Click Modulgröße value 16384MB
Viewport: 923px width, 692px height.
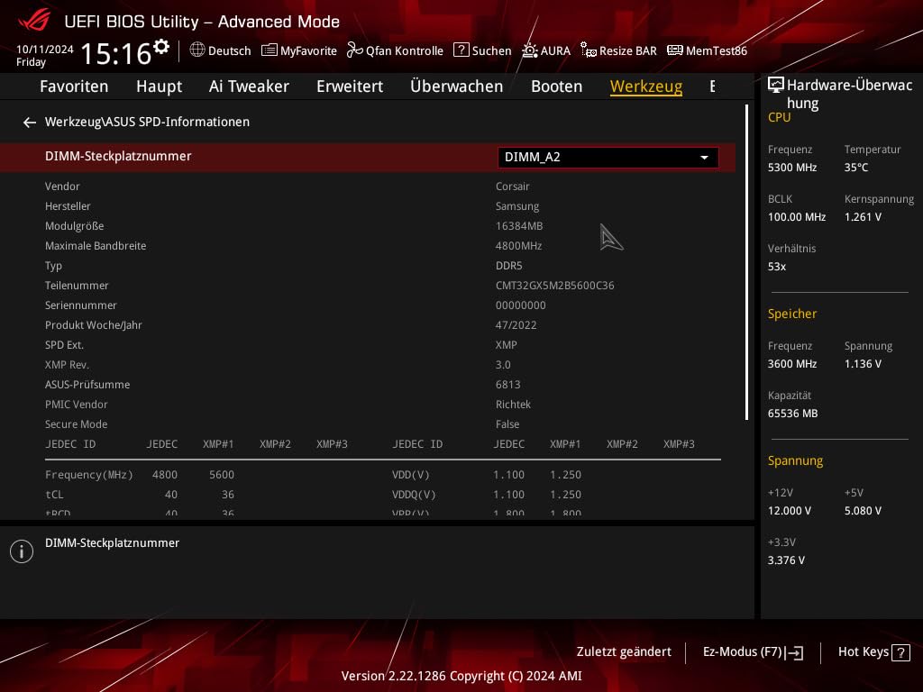pyautogui.click(x=518, y=226)
